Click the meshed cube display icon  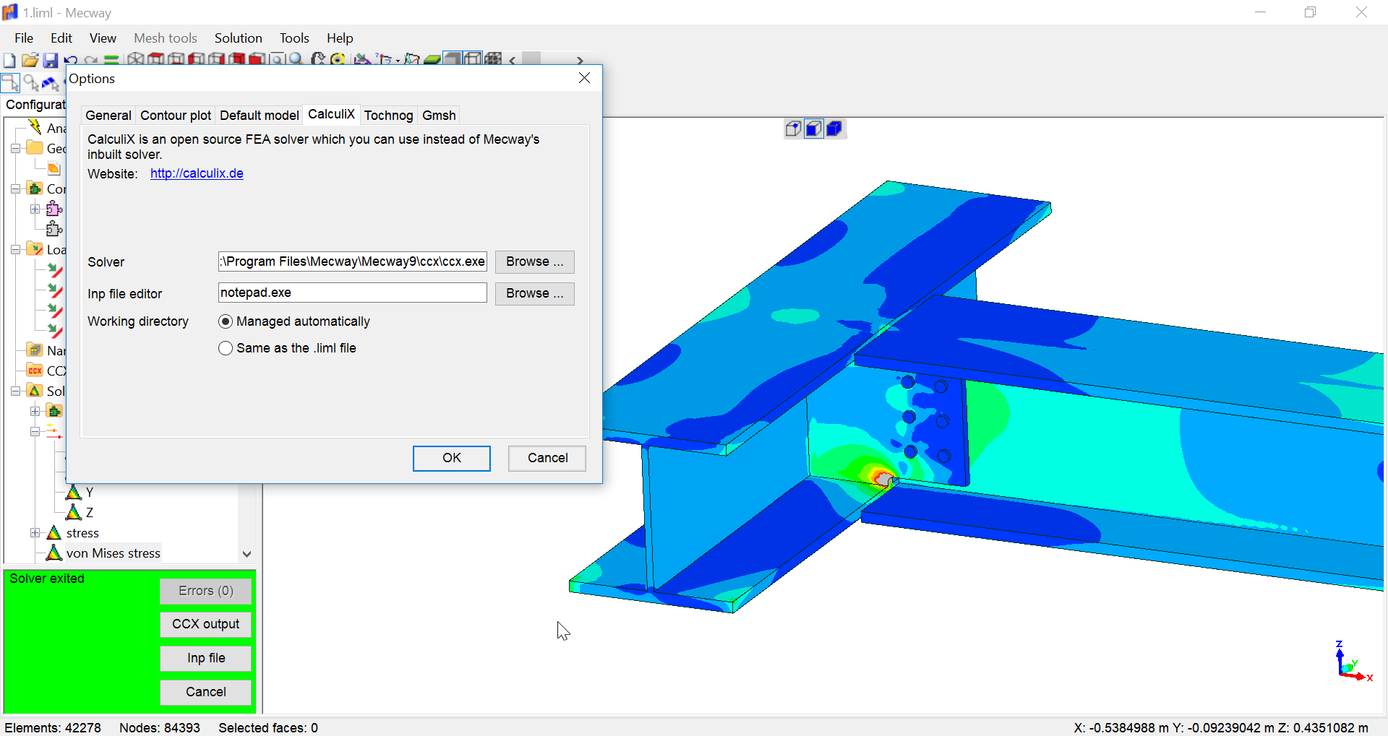coord(493,59)
